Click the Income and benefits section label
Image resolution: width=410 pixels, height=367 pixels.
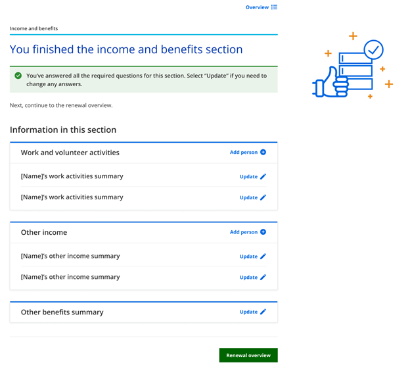34,29
